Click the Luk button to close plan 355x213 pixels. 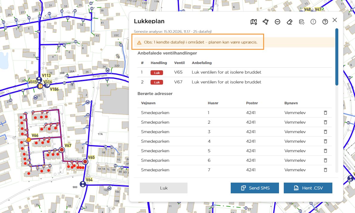coord(163,188)
